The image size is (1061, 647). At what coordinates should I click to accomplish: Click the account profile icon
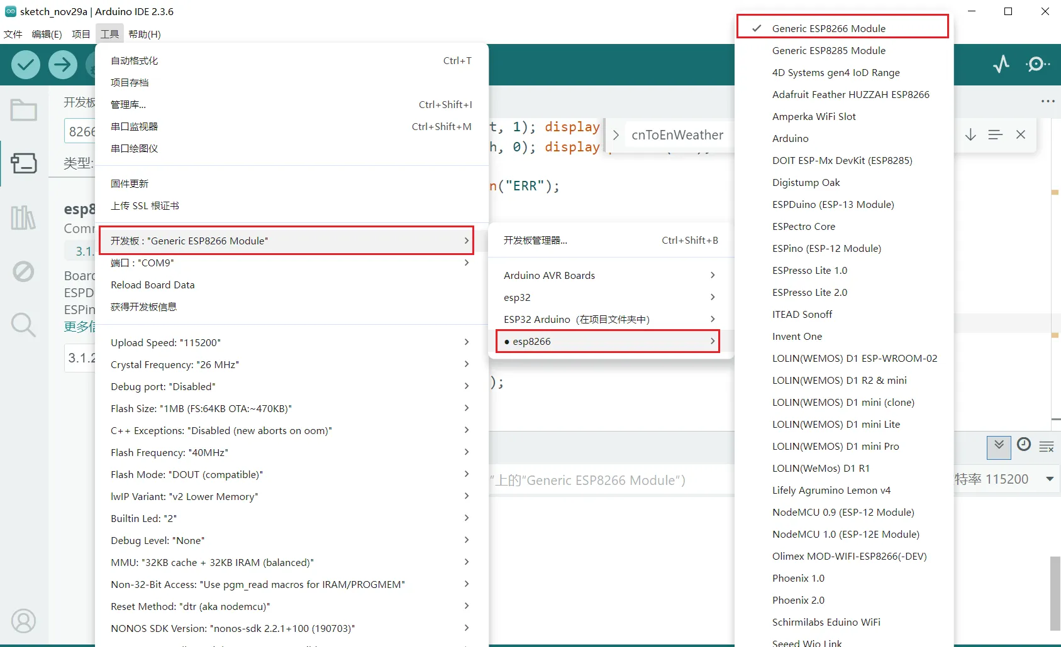[24, 621]
